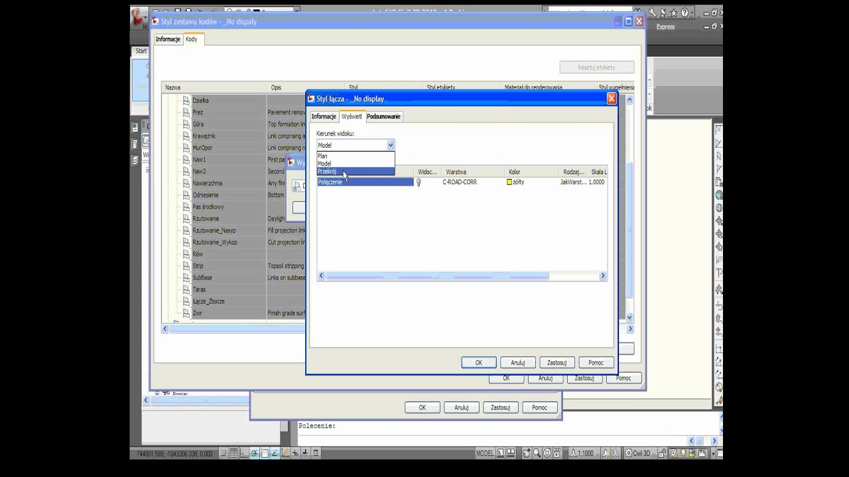Screen dimensions: 849x477
Task: Open the Podsumowanie tab
Action: click(x=383, y=117)
